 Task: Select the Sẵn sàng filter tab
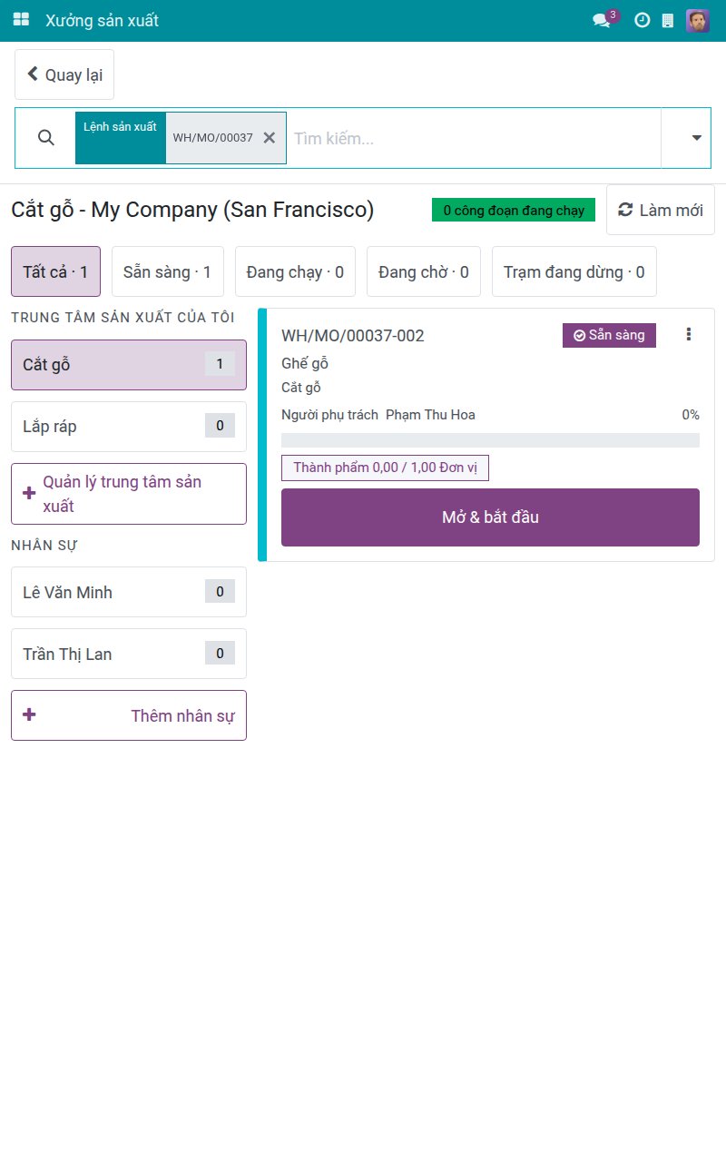point(167,271)
